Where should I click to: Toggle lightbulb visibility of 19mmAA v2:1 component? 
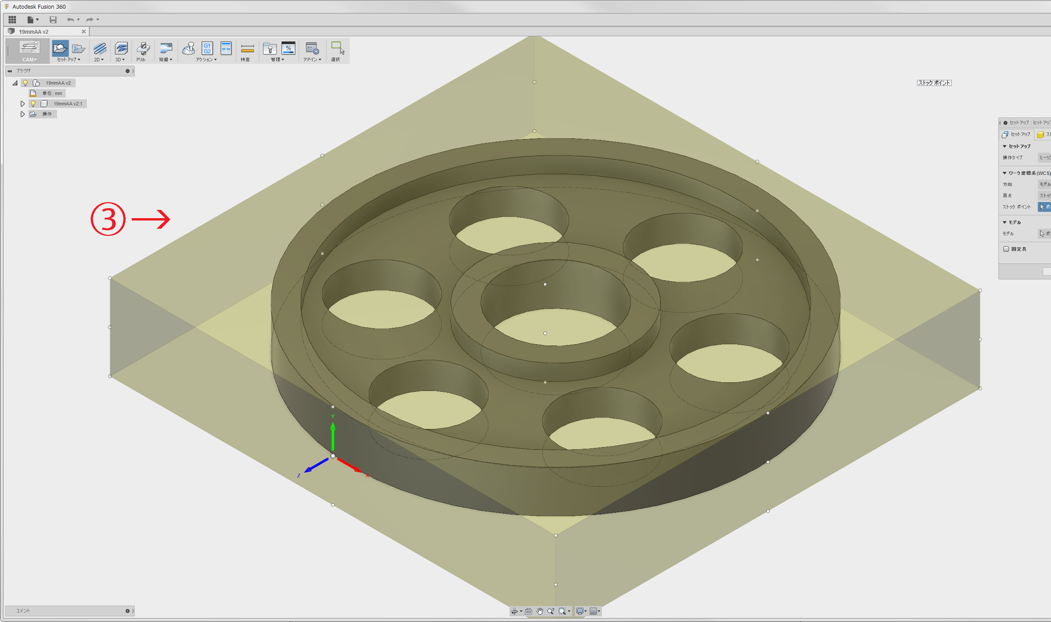tap(33, 104)
